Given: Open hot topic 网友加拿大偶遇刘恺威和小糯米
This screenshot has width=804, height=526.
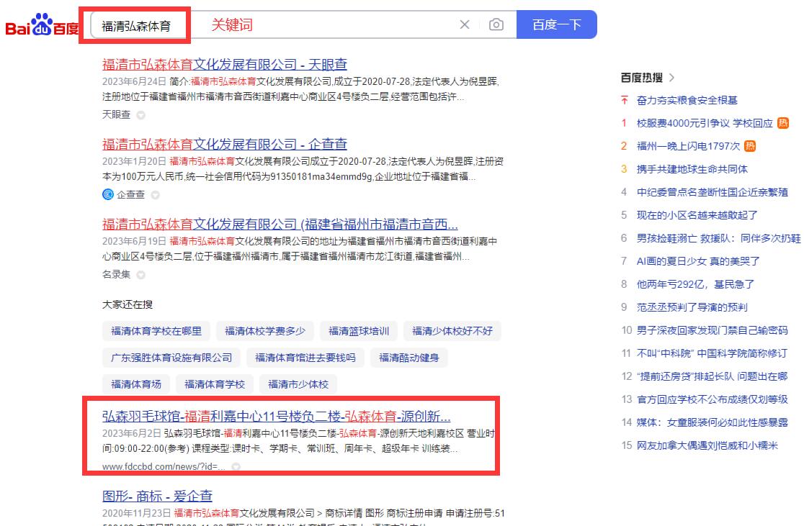Looking at the screenshot, I should (707, 445).
